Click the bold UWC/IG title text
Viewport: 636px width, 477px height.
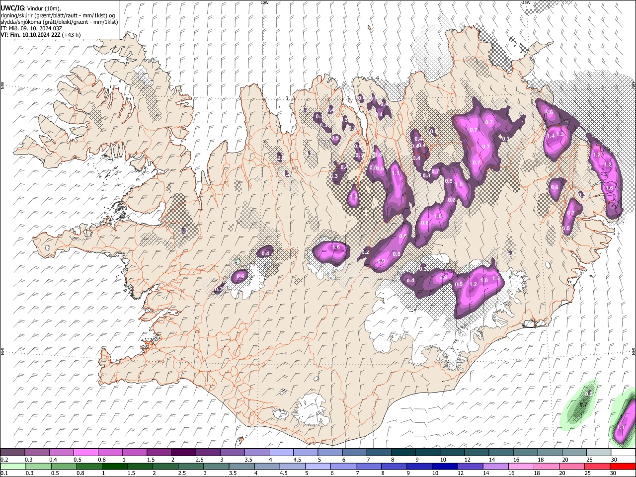click(12, 8)
